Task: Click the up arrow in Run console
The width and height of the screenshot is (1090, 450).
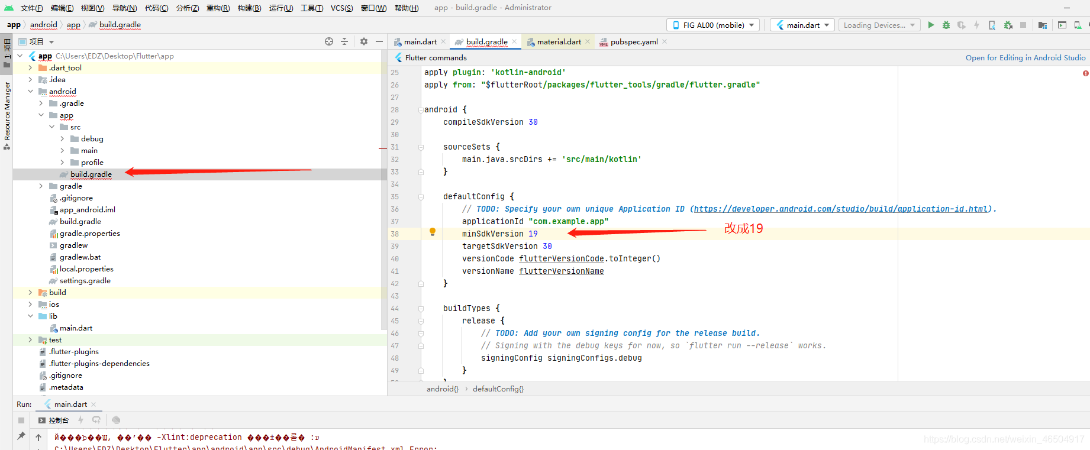Action: point(38,438)
